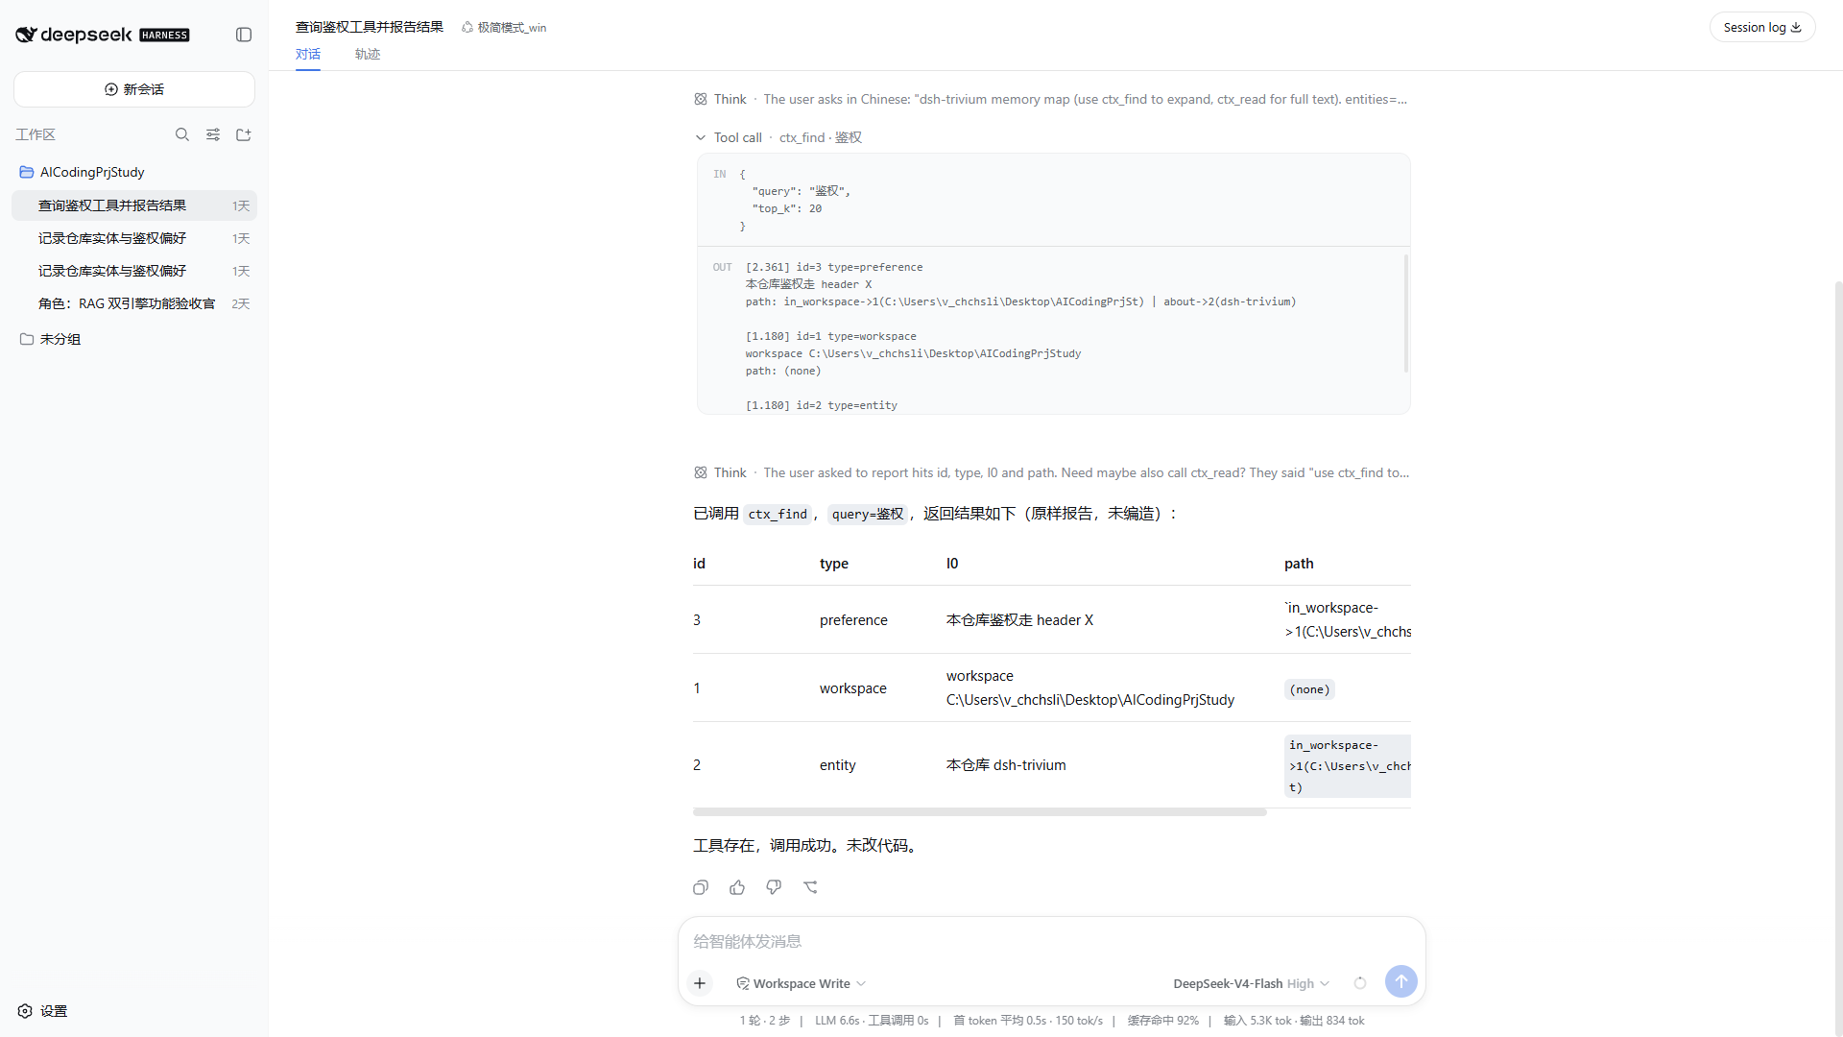The image size is (1843, 1037).
Task: Click the context usage ring icon
Action: [1360, 982]
